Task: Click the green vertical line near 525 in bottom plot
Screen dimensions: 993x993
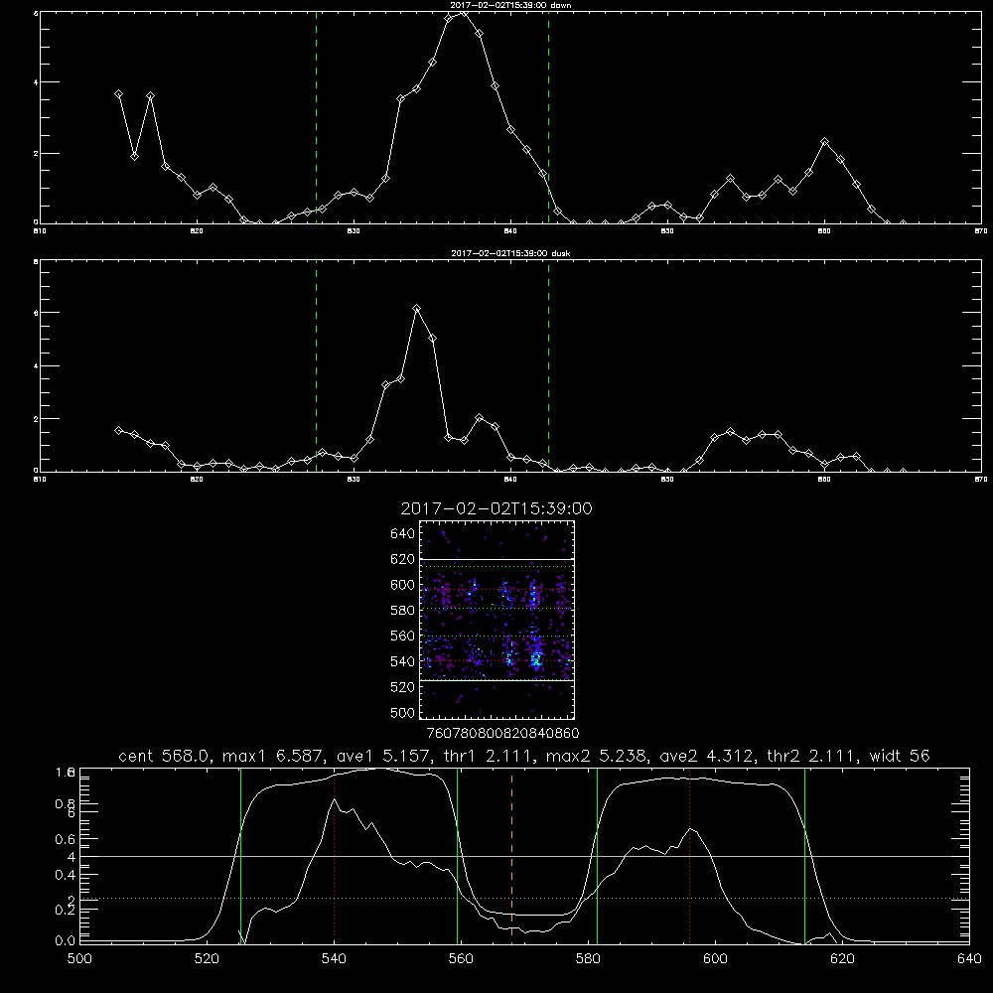Action: [240, 855]
